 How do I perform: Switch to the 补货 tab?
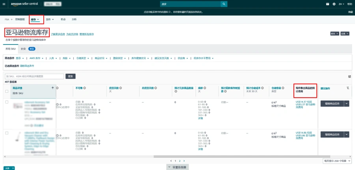pyautogui.click(x=28, y=49)
